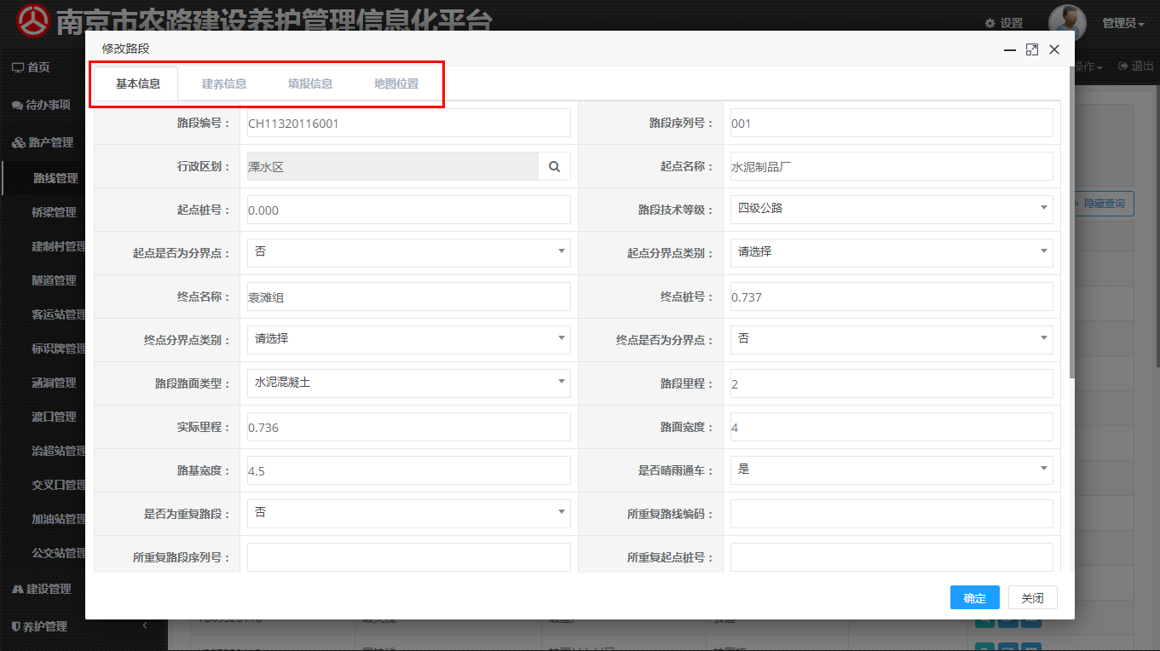Viewport: 1160px width, 651px height.
Task: Close the 修改路段 dialog with X
Action: [1054, 49]
